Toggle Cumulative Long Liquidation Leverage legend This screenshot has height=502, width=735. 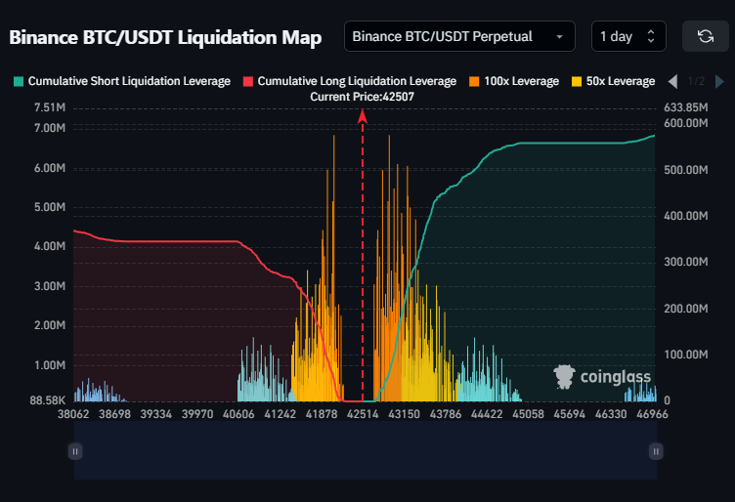point(350,81)
